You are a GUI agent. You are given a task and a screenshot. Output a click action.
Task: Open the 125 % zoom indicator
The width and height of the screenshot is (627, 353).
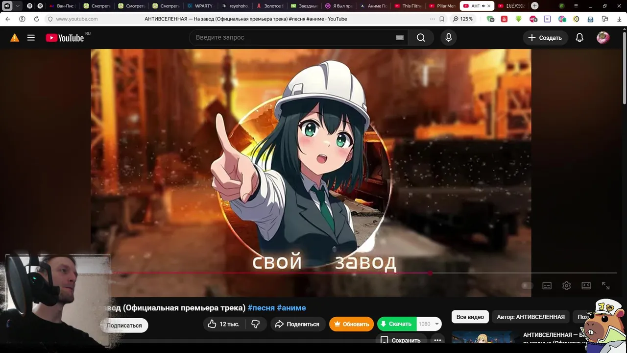click(x=463, y=19)
